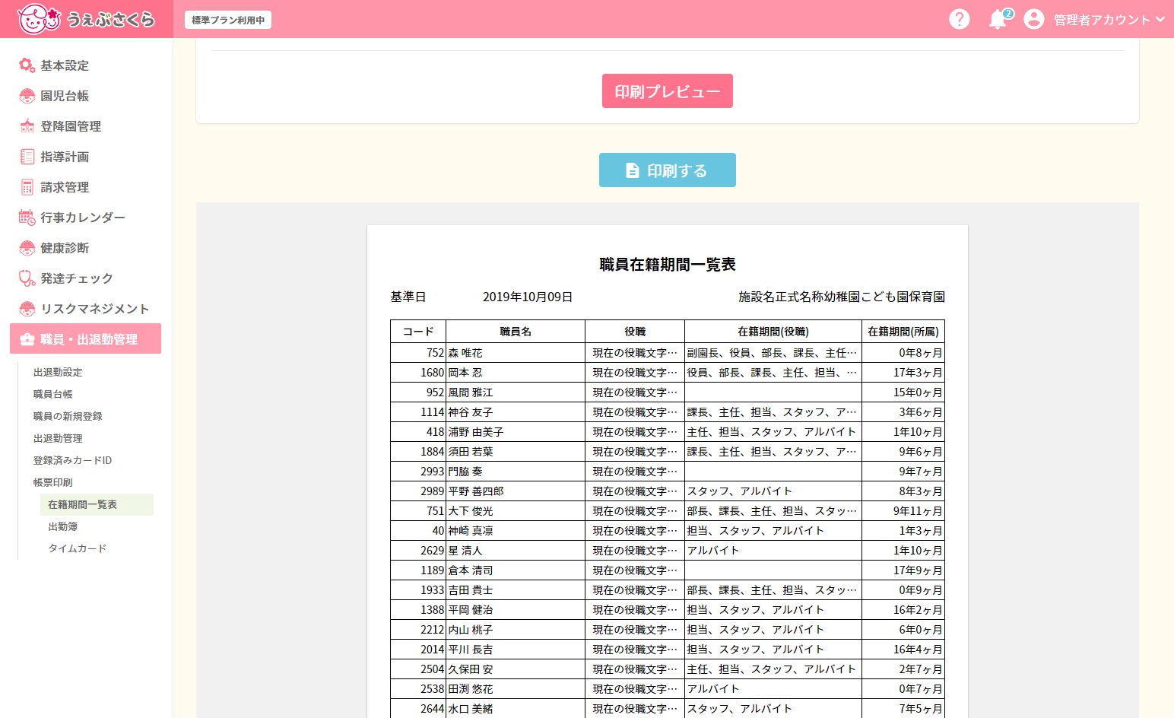Click the 請求管理 calculator icon

coord(27,187)
